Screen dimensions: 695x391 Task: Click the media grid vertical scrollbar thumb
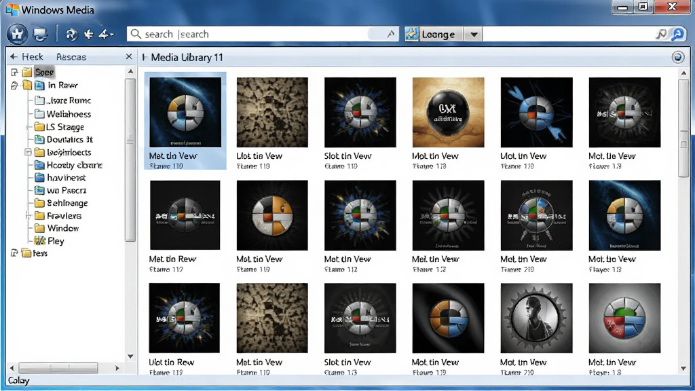tap(683, 128)
